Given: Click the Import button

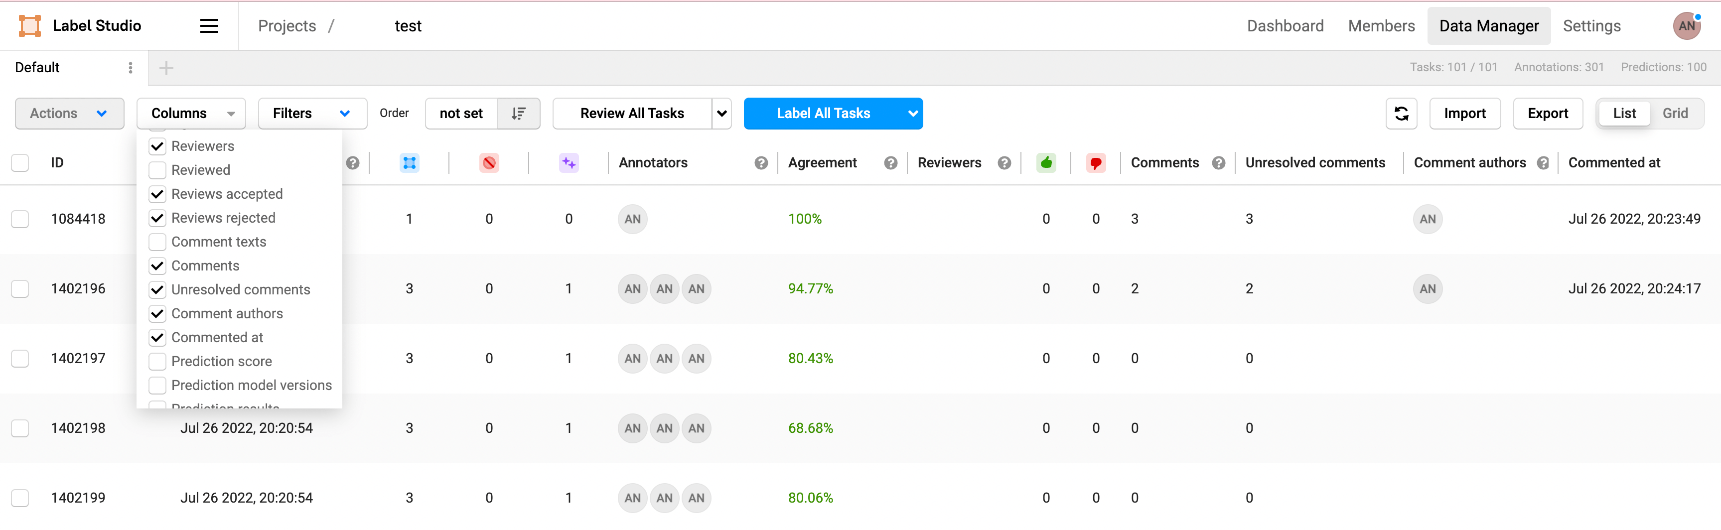Looking at the screenshot, I should [1464, 114].
